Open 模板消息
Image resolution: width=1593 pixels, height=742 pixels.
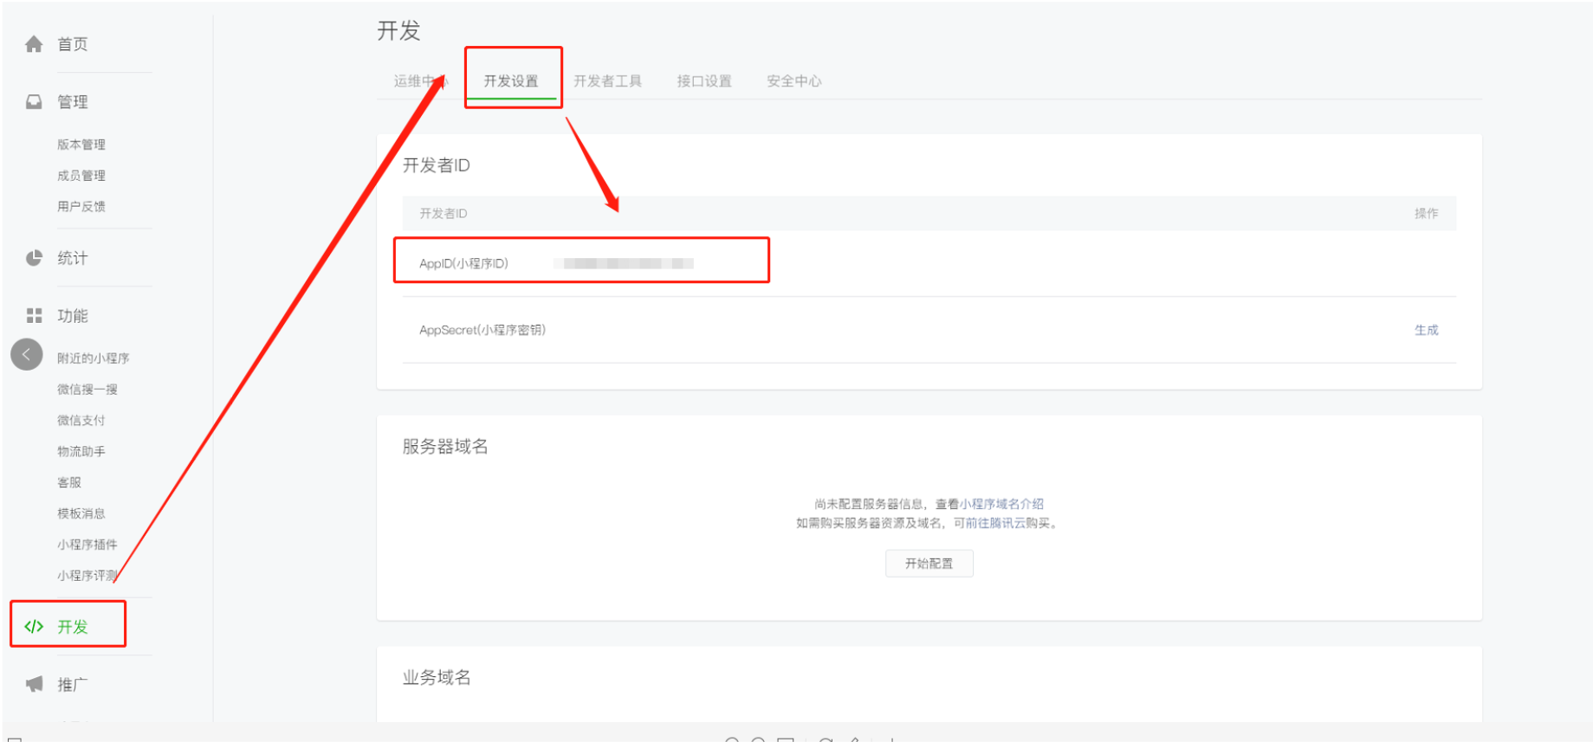pyautogui.click(x=81, y=513)
